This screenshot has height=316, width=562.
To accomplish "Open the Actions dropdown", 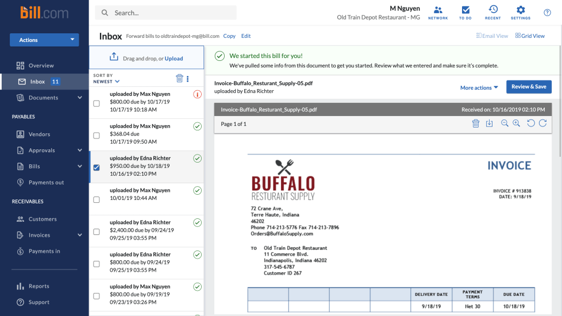I will (x=44, y=40).
